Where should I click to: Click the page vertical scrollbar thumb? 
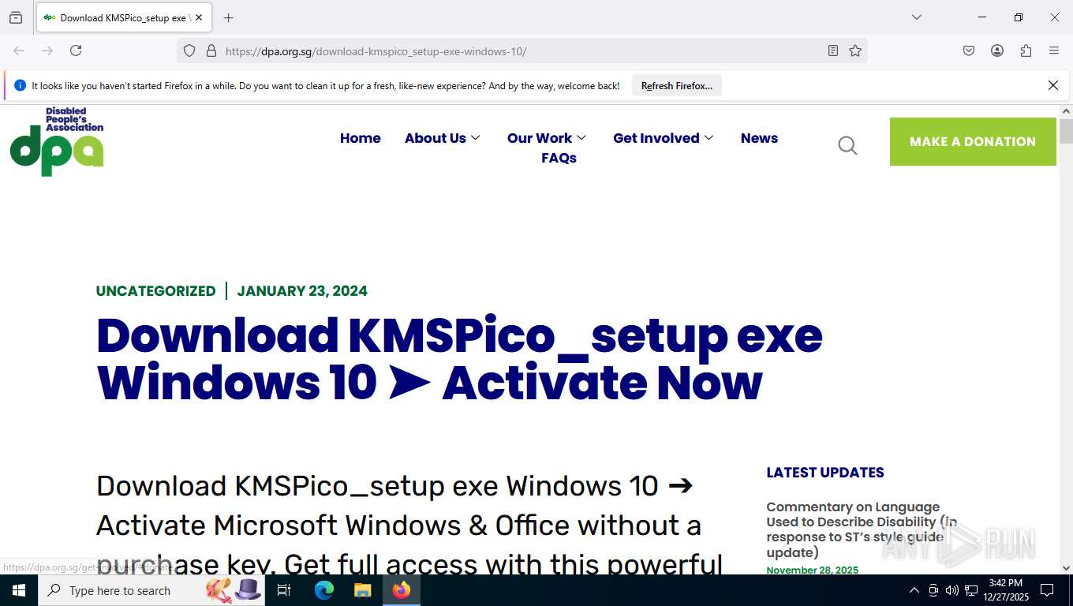pyautogui.click(x=1067, y=131)
